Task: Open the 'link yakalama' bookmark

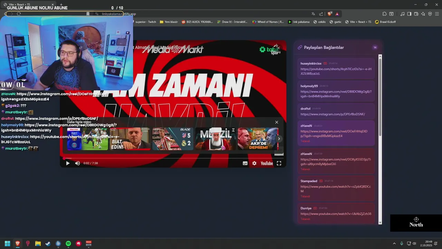Action: click(x=299, y=22)
